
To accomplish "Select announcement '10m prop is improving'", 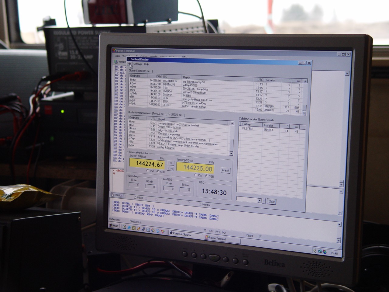I will tap(179, 134).
